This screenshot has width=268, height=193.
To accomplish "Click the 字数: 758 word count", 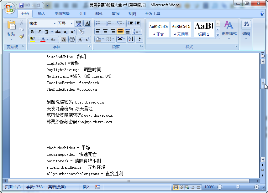I will click(34, 187).
